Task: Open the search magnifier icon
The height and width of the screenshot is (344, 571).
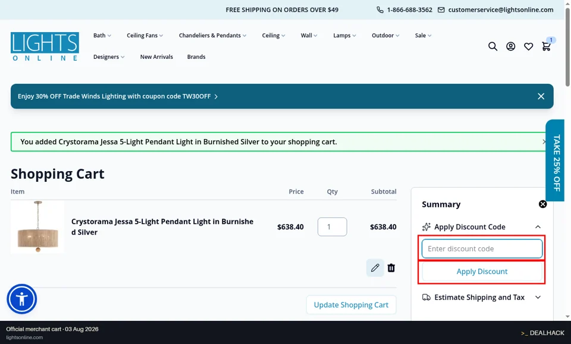Action: pyautogui.click(x=492, y=46)
